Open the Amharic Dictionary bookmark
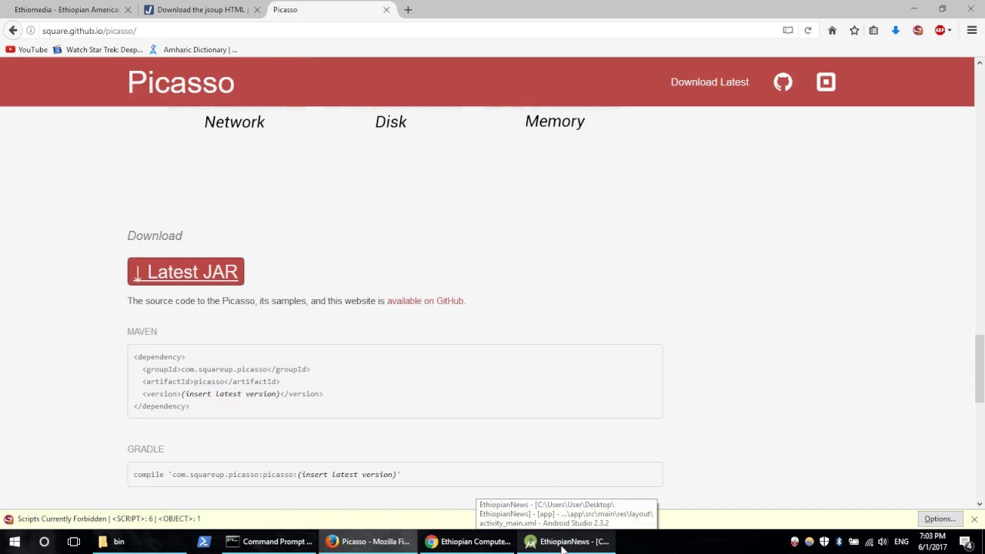This screenshot has width=985, height=554. tap(193, 49)
